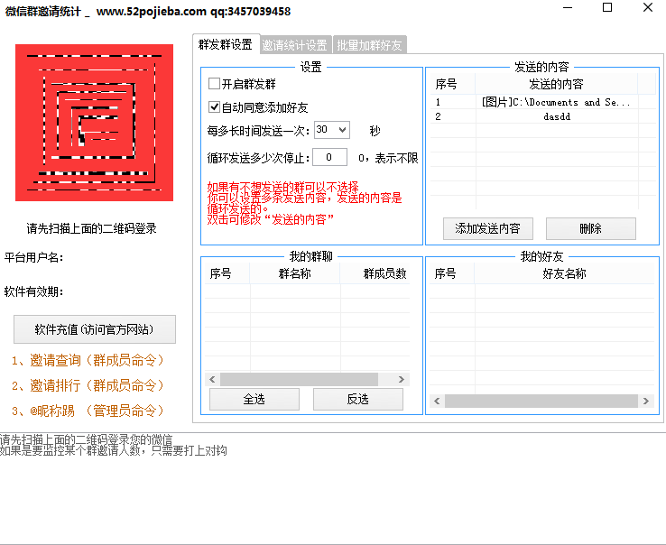Screen dimensions: 666x545
Task: Maximize the window
Action: point(607,7)
